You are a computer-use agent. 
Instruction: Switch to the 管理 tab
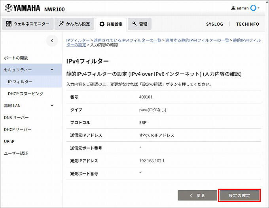click(x=140, y=24)
